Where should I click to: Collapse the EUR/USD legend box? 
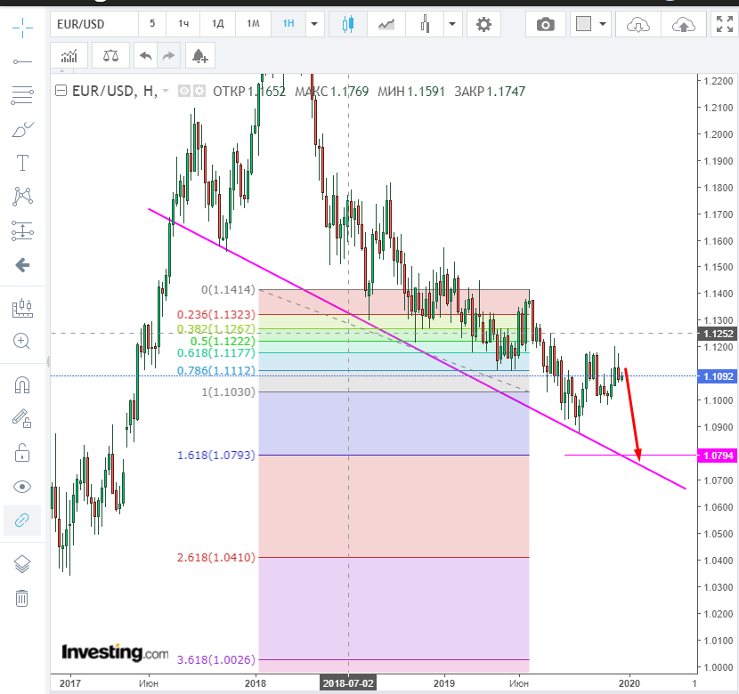(x=61, y=91)
